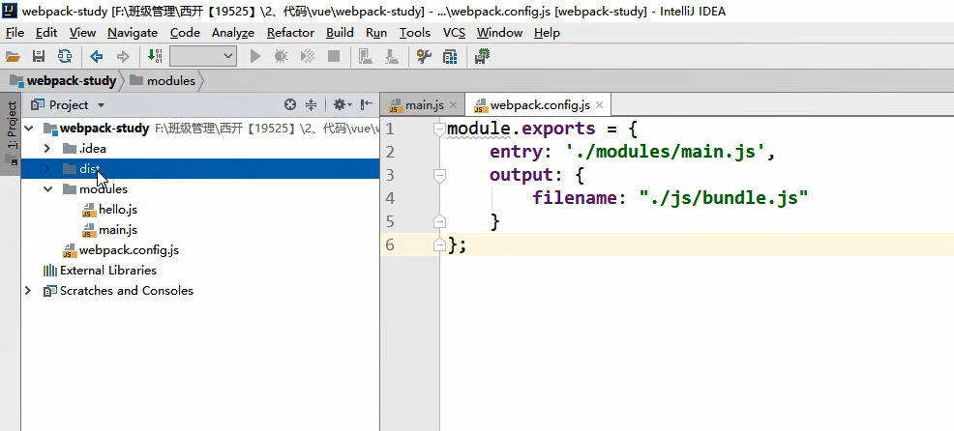Click the fold end marker at line 6
The image size is (954, 431).
439,245
